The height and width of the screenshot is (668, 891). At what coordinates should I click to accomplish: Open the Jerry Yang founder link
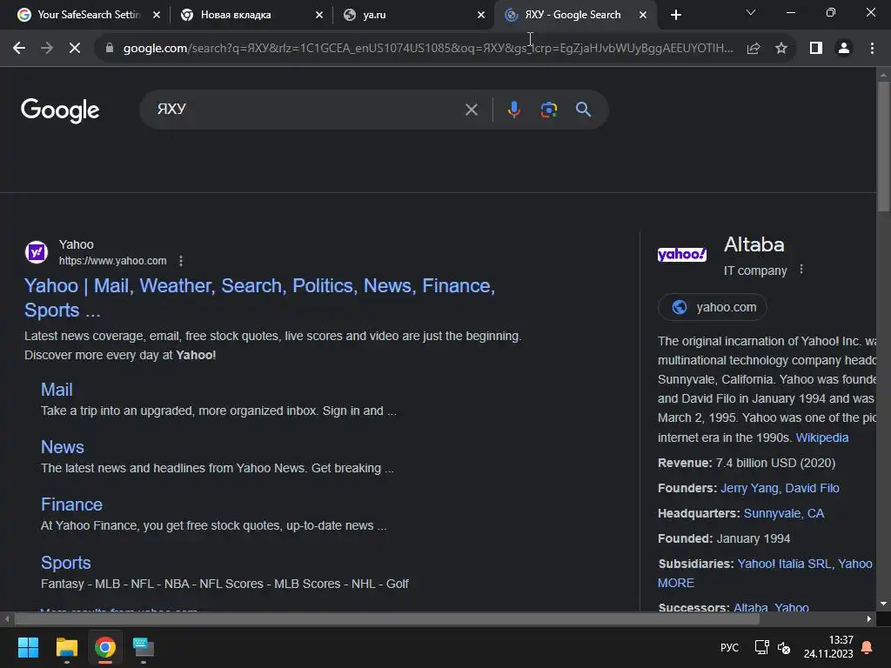pyautogui.click(x=749, y=488)
